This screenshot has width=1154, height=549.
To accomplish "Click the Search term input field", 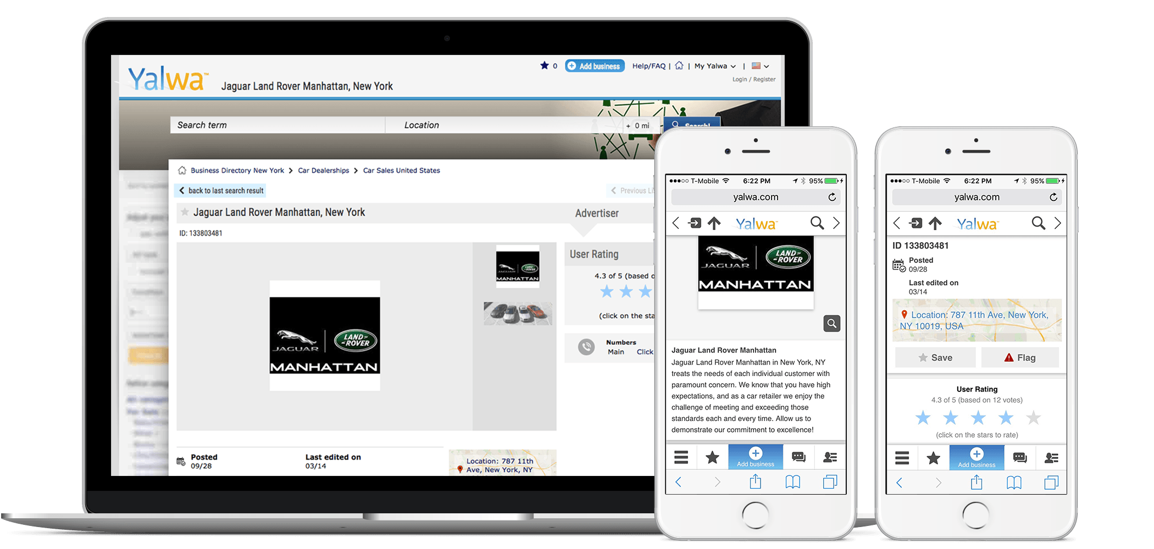I will 278,125.
